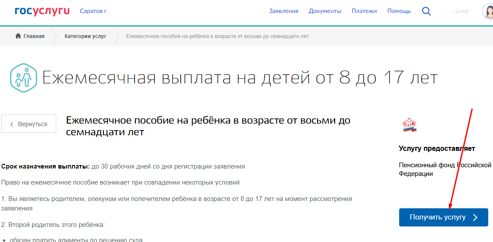Viewport: 493px width, 242px height.
Task: Click the text Срок назначения выплаты
Action: pyautogui.click(x=46, y=166)
